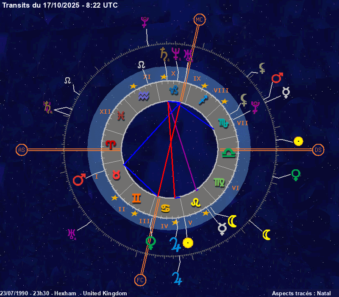Select the FC marker circle

pyautogui.click(x=140, y=280)
